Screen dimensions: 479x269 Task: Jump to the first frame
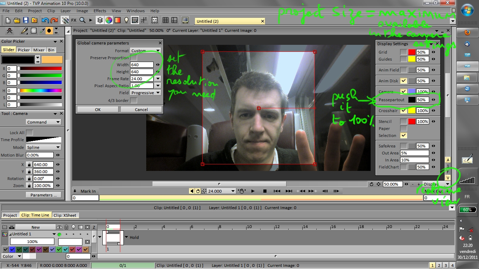tap(277, 191)
